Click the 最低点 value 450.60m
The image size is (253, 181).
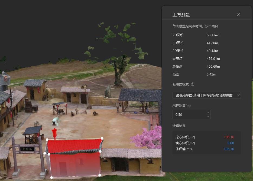pyautogui.click(x=213, y=66)
